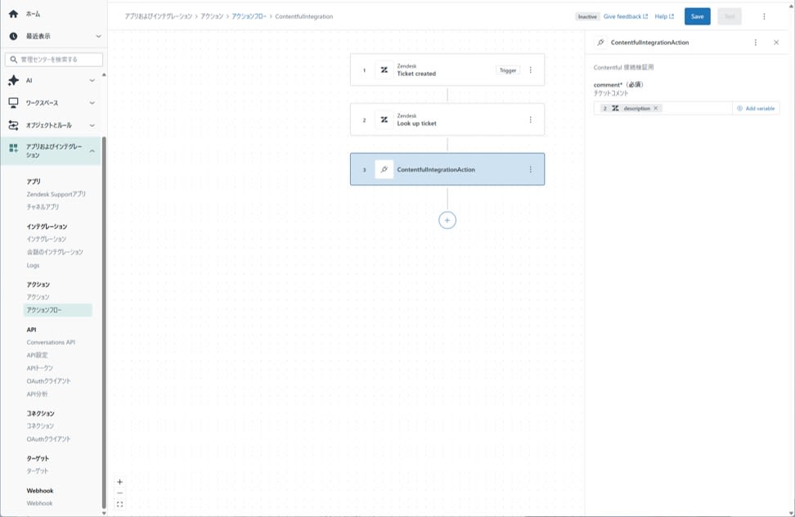Select the Look up ticket step
The image size is (795, 517).
click(447, 119)
